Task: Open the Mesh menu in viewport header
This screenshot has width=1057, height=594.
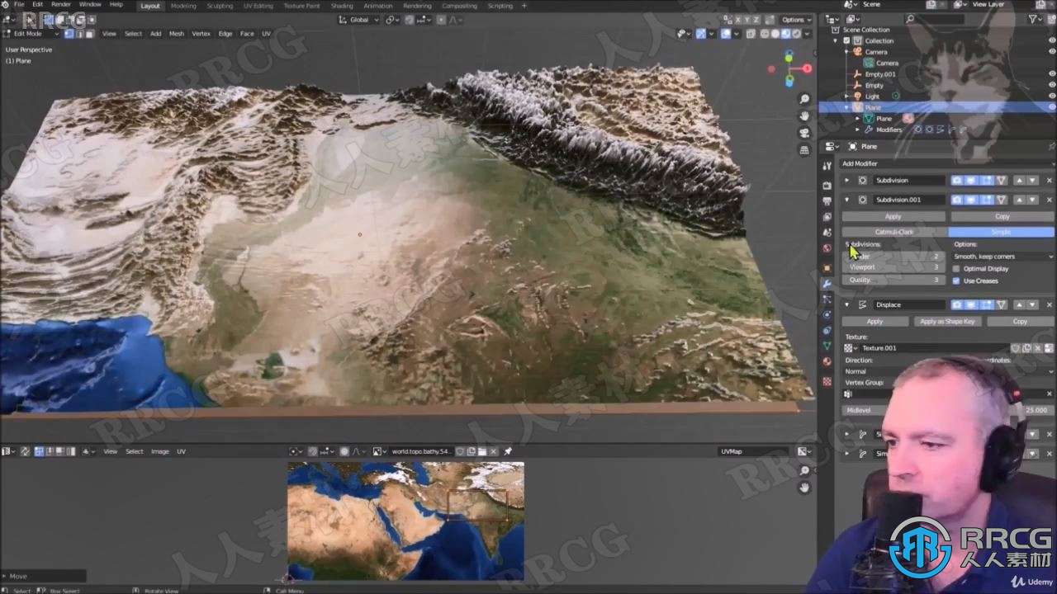Action: pyautogui.click(x=177, y=34)
